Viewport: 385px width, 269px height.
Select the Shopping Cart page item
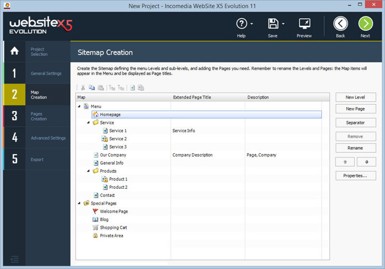(x=113, y=228)
